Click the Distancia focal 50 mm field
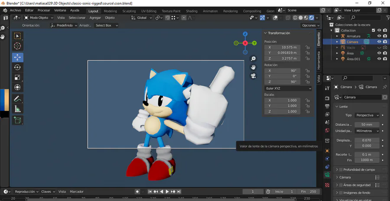 [x=367, y=125]
